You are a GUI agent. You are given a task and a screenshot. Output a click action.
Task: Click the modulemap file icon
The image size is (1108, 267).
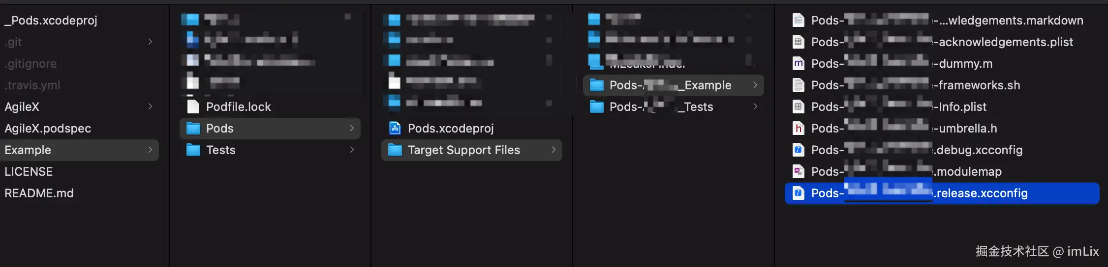799,171
